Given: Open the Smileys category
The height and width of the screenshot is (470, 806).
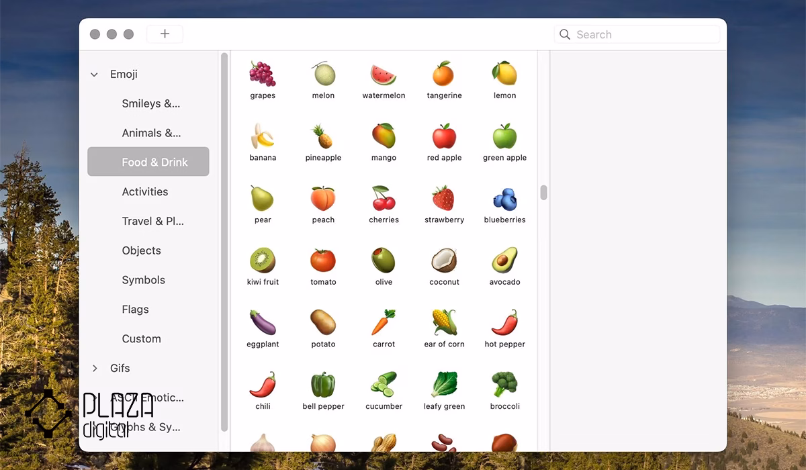Looking at the screenshot, I should click(151, 103).
